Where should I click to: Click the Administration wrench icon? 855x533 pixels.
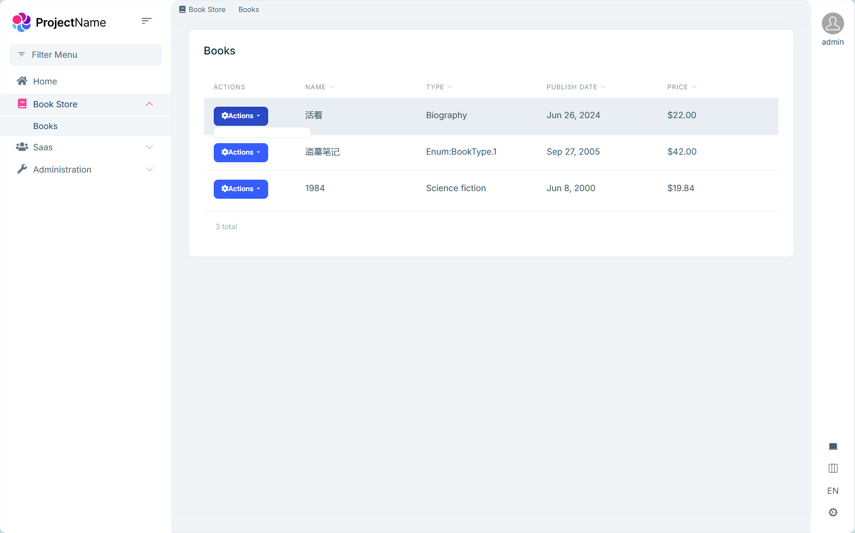click(22, 169)
